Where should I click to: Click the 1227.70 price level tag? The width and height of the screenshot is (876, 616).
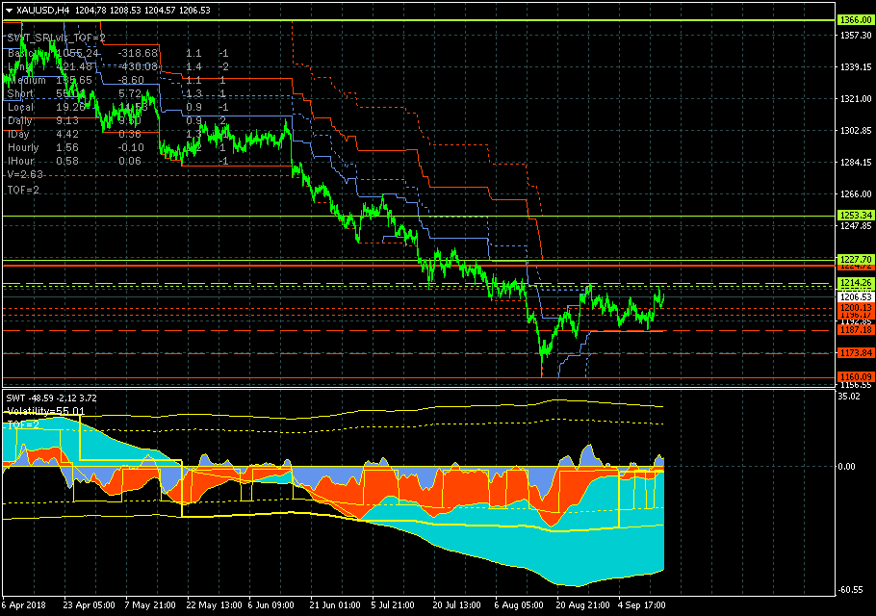855,259
